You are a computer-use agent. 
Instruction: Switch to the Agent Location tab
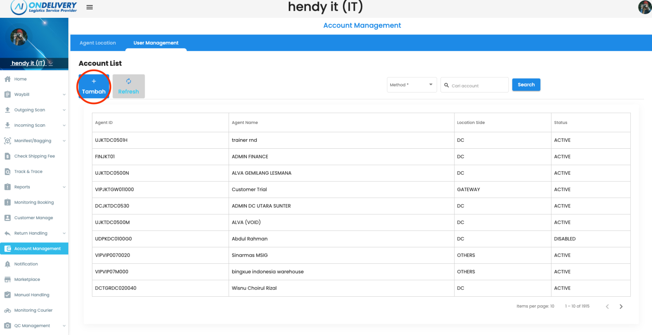click(x=98, y=43)
